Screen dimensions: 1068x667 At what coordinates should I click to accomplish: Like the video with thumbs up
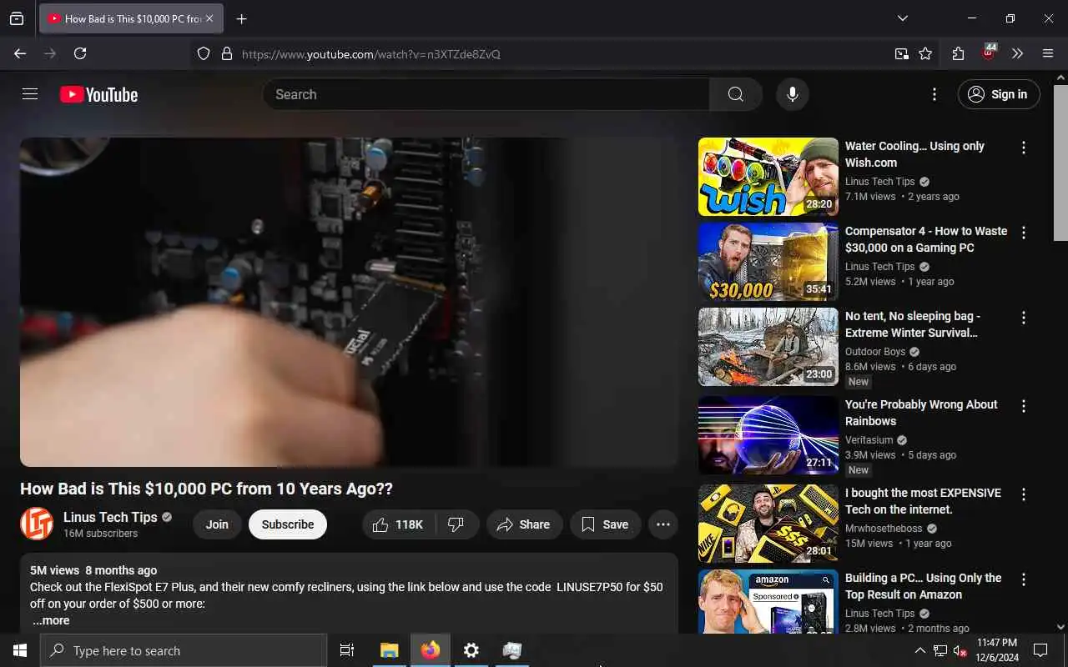(x=399, y=524)
